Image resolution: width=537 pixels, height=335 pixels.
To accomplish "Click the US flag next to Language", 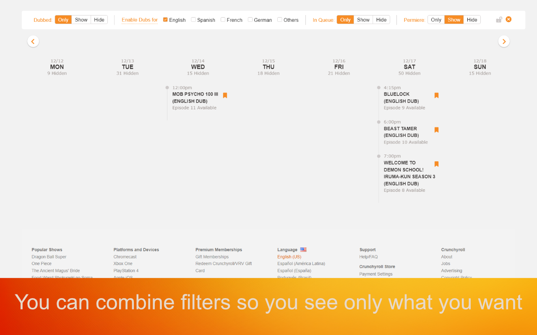I will (303, 249).
